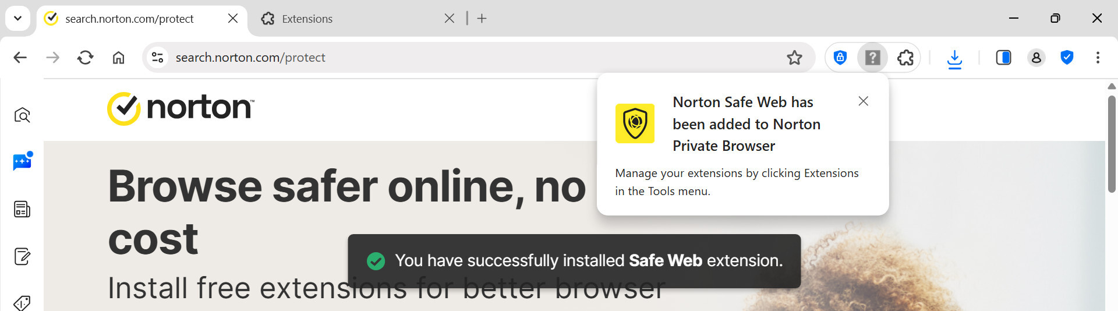This screenshot has height=311, width=1118.
Task: Restore down the browser window
Action: (x=1055, y=18)
